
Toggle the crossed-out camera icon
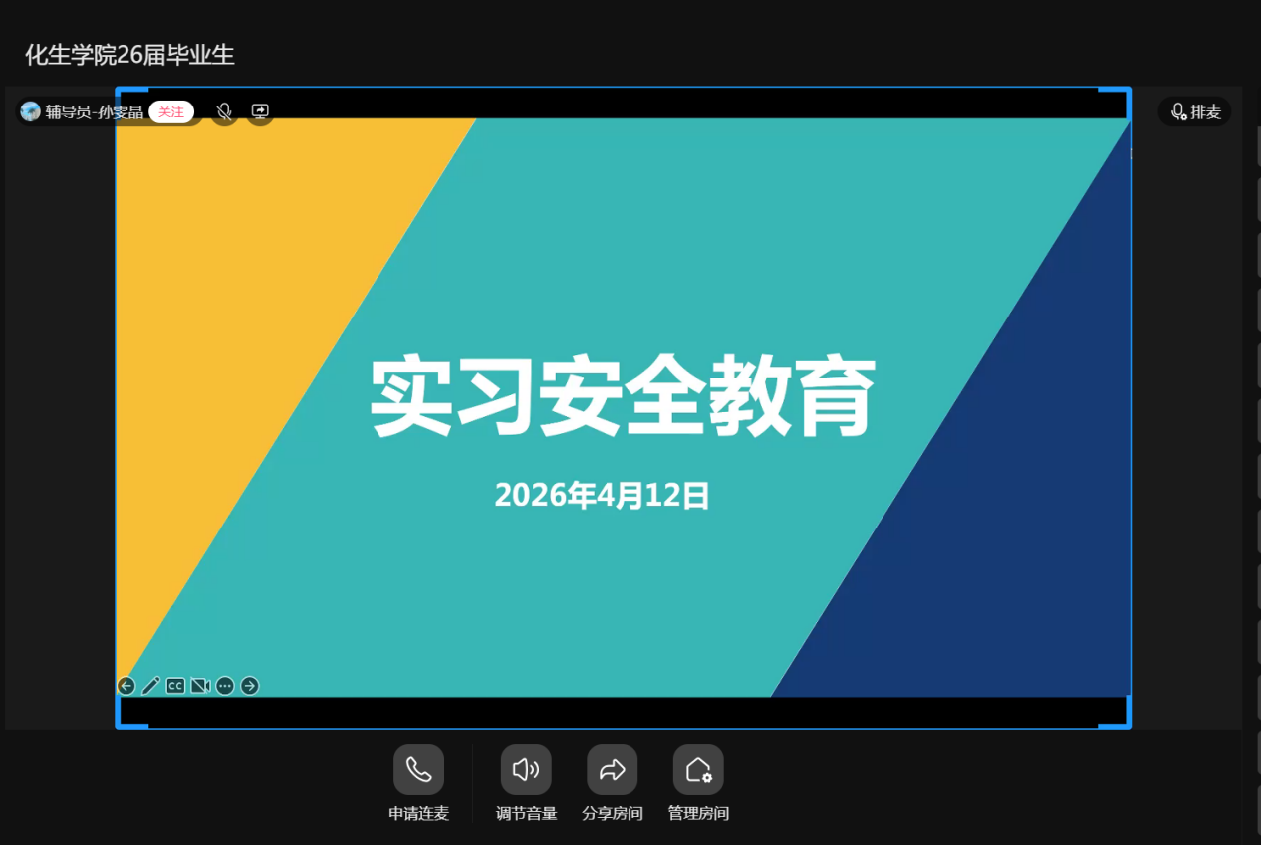[x=200, y=685]
